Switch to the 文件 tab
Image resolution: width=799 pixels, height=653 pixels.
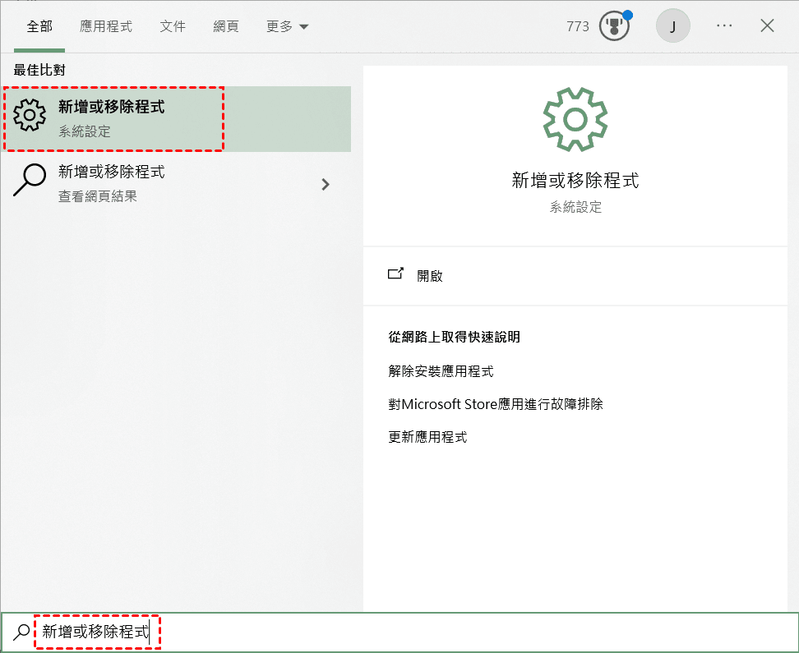click(x=173, y=25)
